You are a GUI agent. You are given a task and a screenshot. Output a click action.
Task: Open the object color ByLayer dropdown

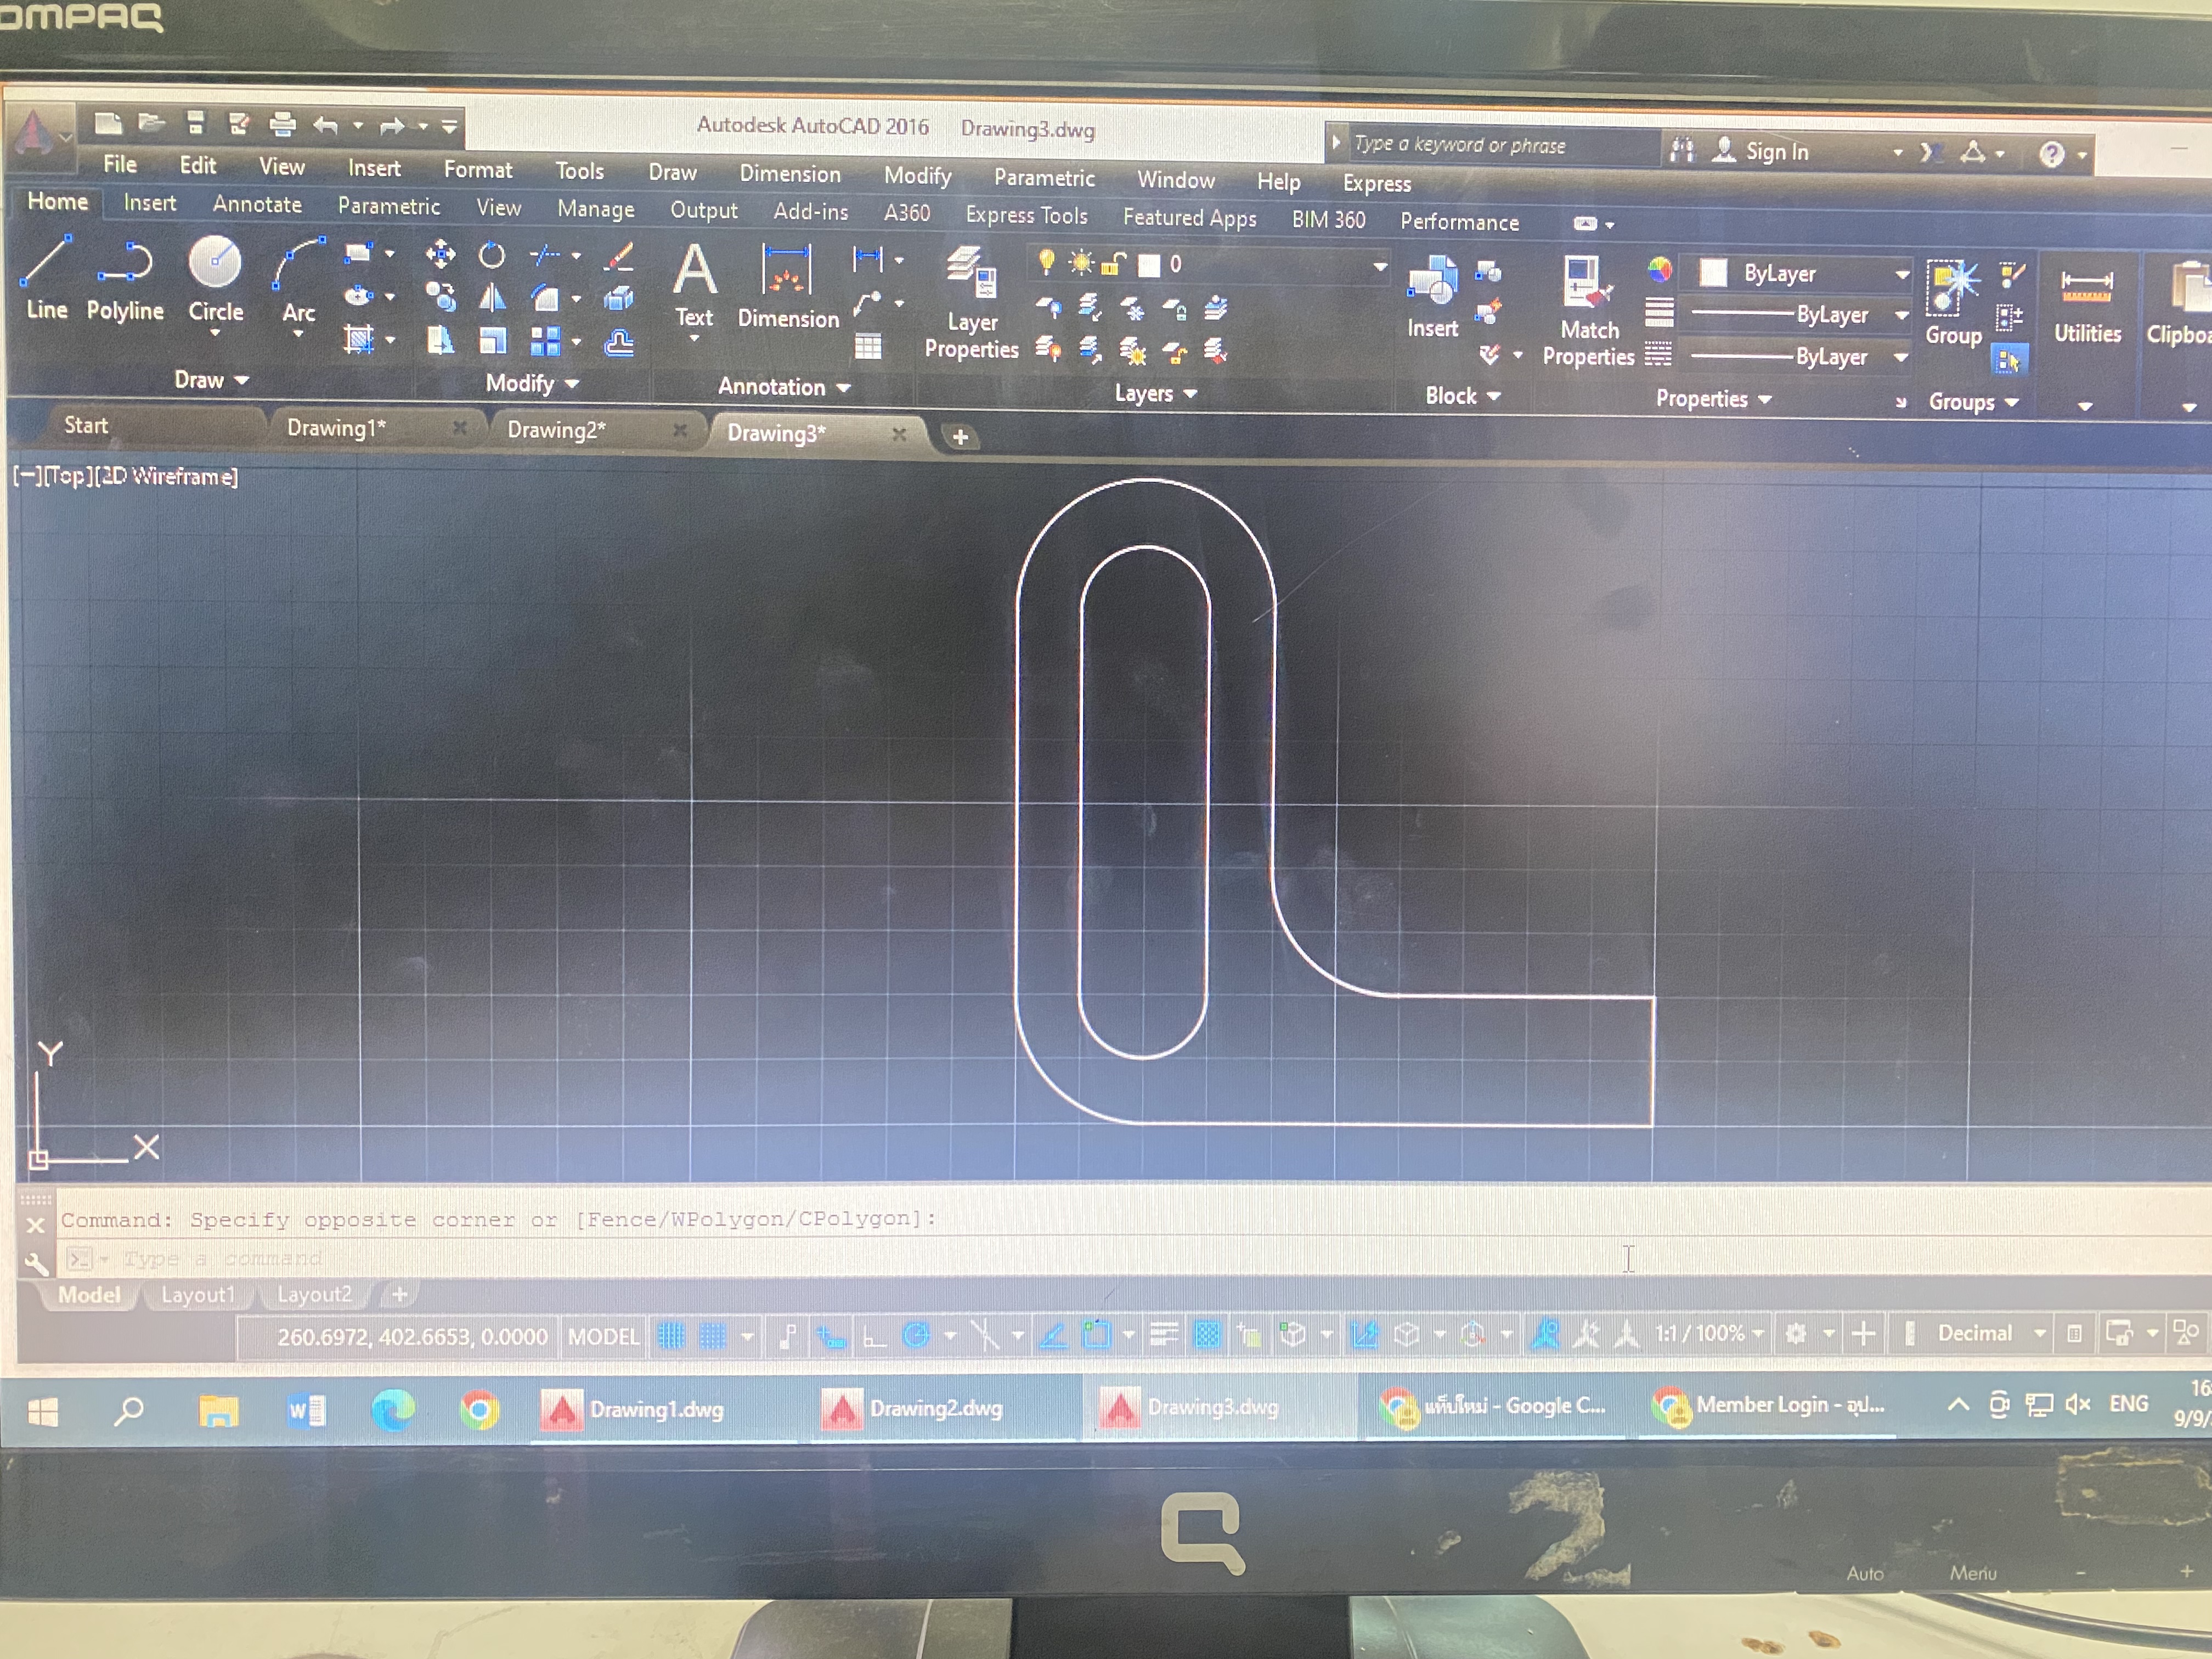pyautogui.click(x=1901, y=274)
